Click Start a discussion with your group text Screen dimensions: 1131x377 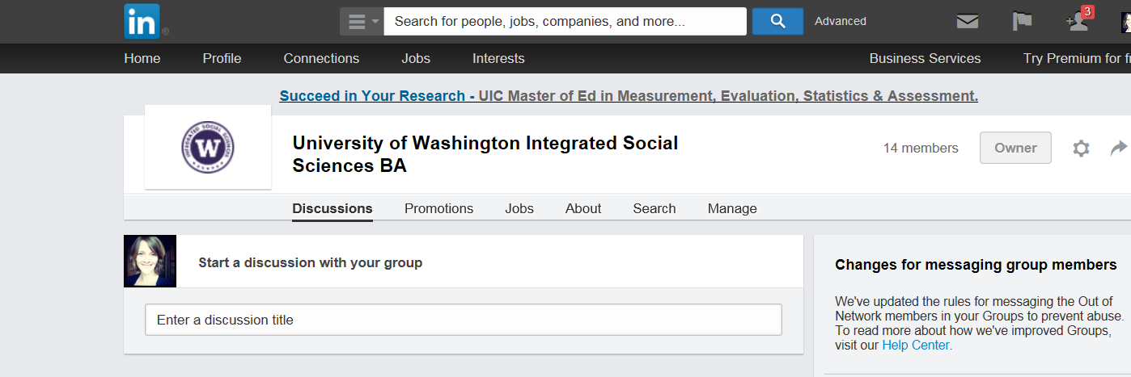point(310,262)
